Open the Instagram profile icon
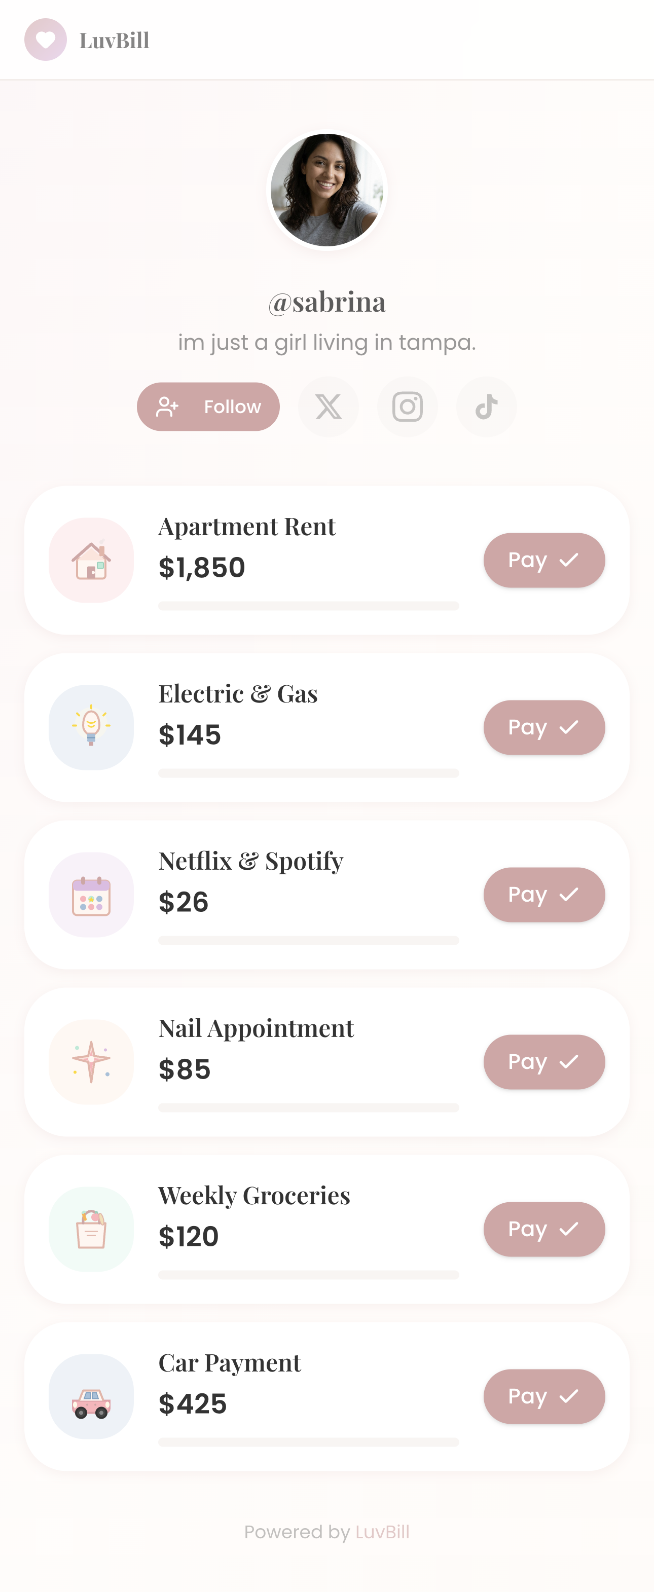 tap(408, 406)
